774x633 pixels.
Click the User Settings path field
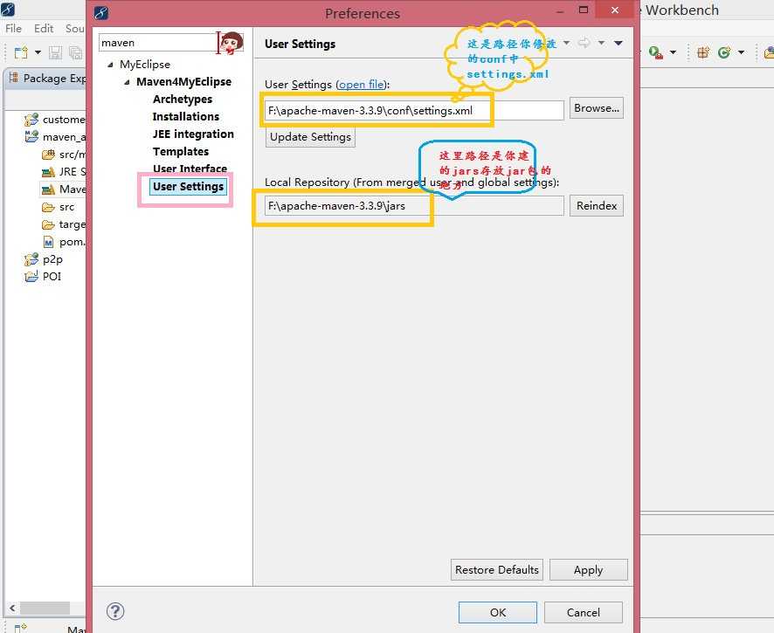coord(414,111)
